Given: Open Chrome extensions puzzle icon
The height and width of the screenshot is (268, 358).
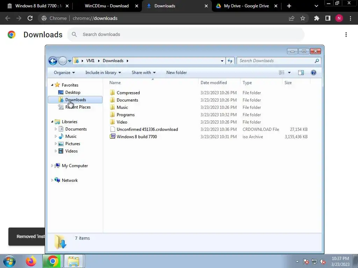Looking at the screenshot, I should tap(317, 18).
